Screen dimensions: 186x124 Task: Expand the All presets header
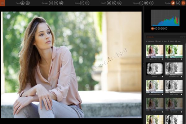[150, 37]
